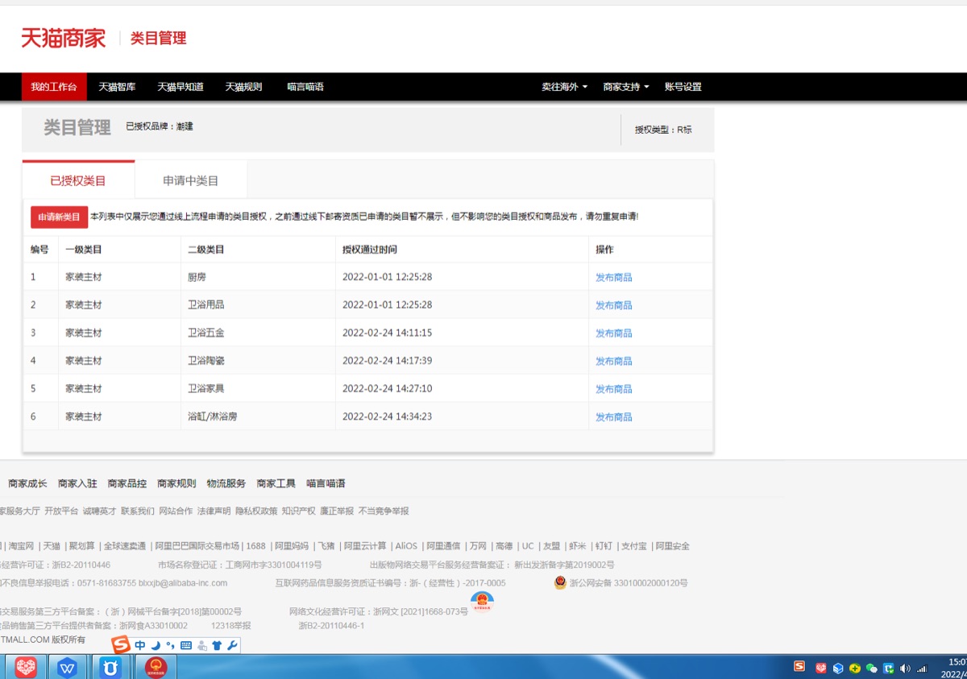This screenshot has height=679, width=967.
Task: Open the 商家入驻 footer link
Action: click(x=77, y=483)
